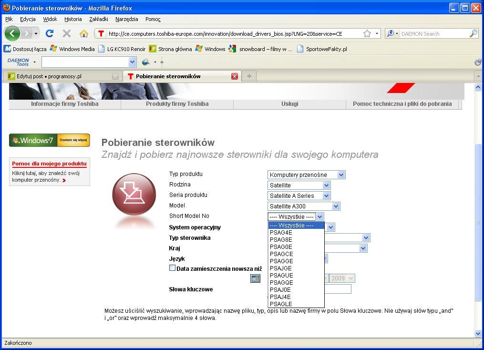Click the Usługi navigation tab
The height and width of the screenshot is (350, 484).
(x=289, y=104)
